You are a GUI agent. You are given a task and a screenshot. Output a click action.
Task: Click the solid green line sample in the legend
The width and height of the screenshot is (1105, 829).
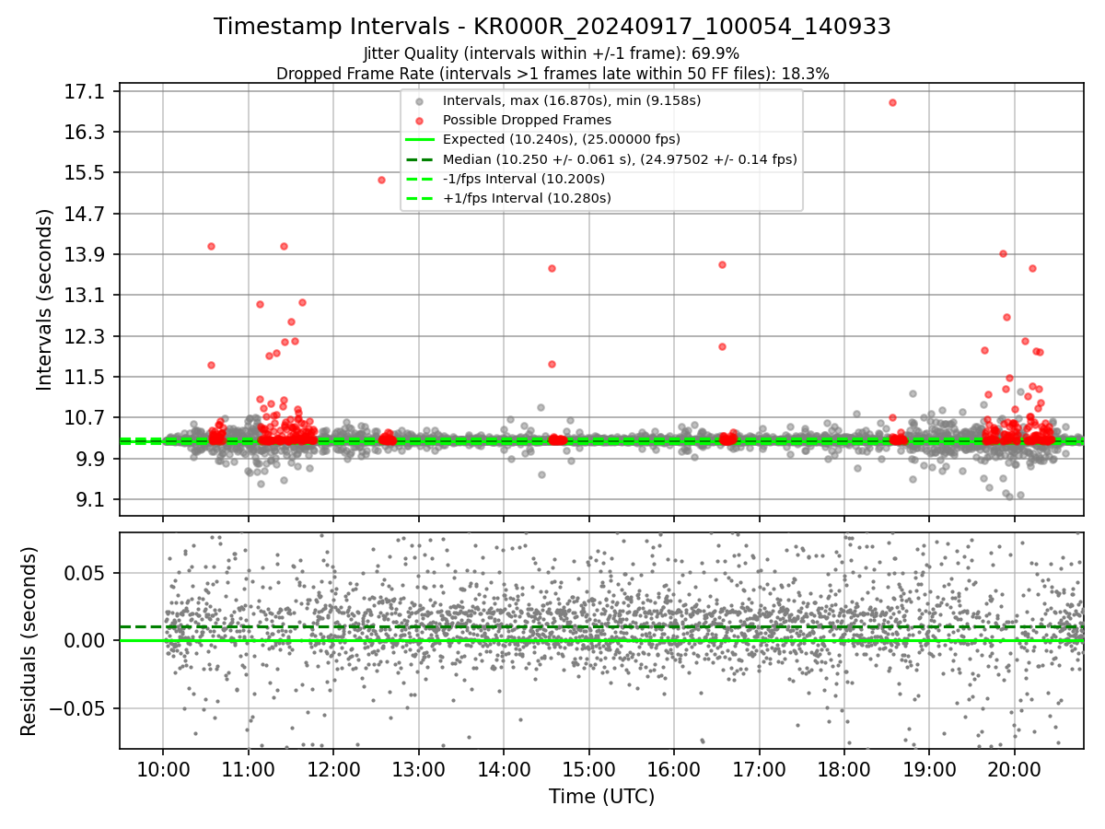(x=420, y=140)
